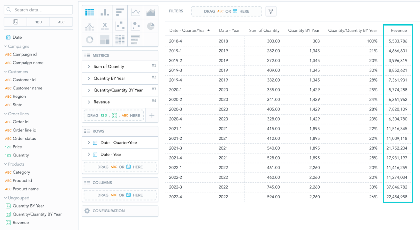Select the donut chart visualization
The width and height of the screenshot is (420, 230).
90,40
